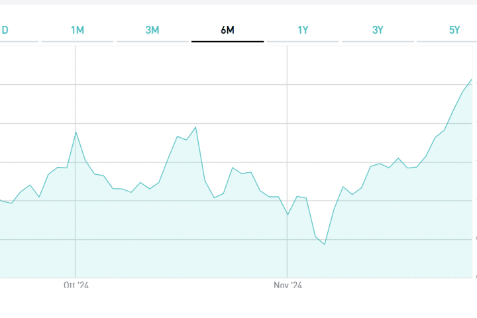Select the 1M time range tab
Screen dimensions: 477x318
[x=78, y=30]
